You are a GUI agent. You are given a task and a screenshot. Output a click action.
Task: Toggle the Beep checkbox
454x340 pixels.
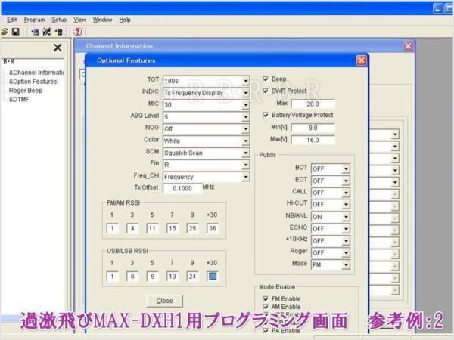click(x=266, y=79)
